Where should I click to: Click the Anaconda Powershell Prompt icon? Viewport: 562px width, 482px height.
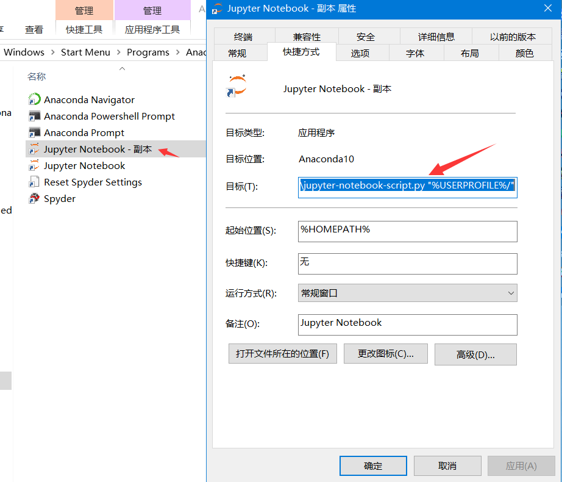click(34, 116)
